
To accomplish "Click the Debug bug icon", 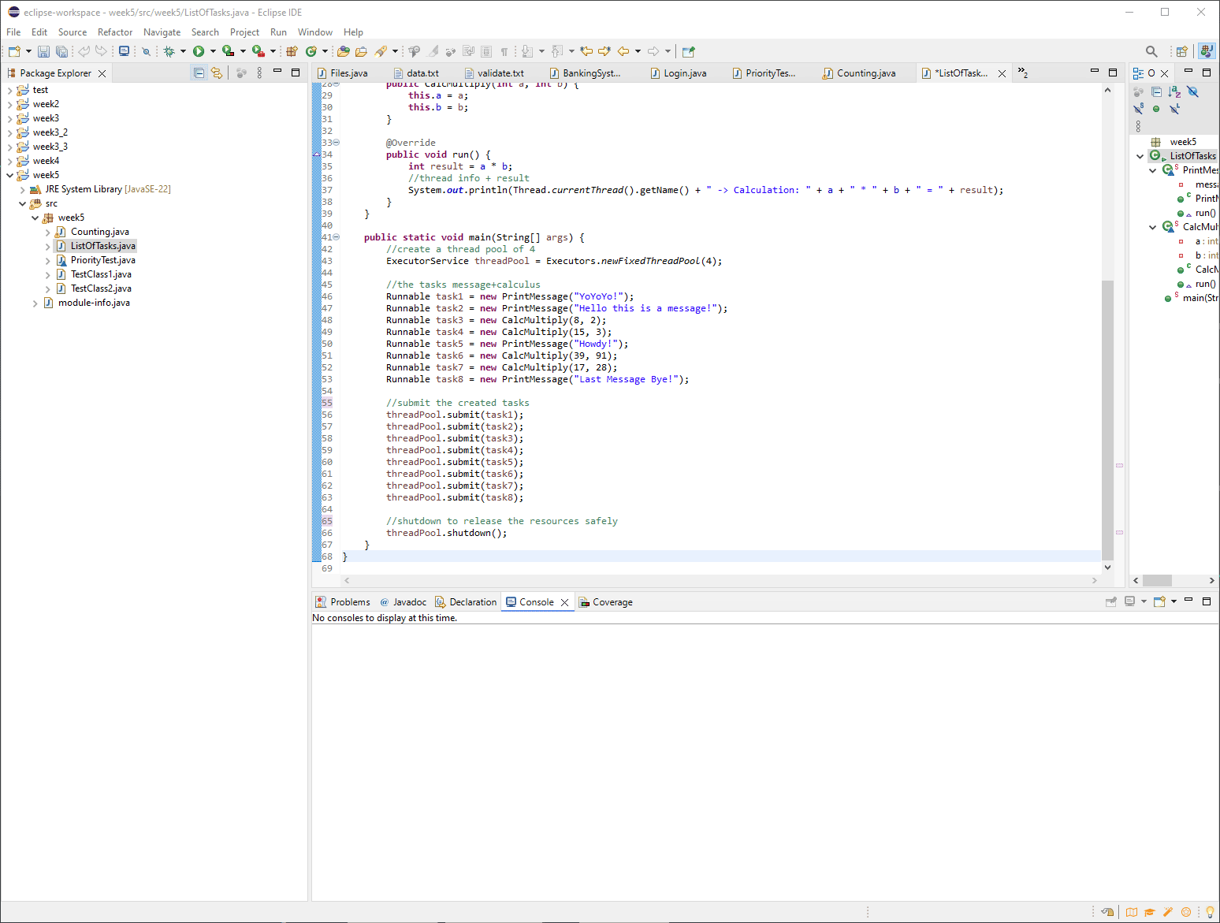I will 169,51.
